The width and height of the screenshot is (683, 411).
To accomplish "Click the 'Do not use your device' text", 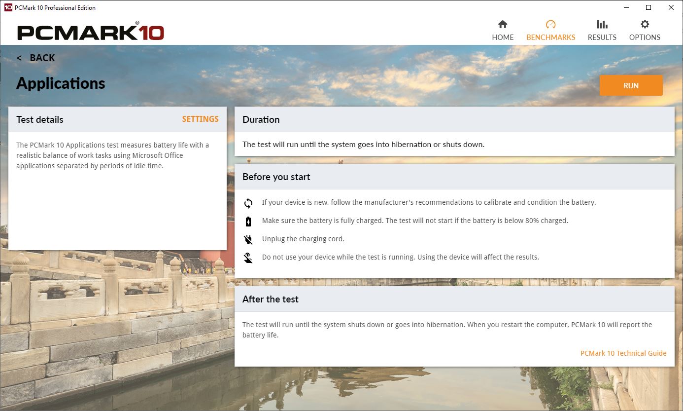I will tap(401, 257).
